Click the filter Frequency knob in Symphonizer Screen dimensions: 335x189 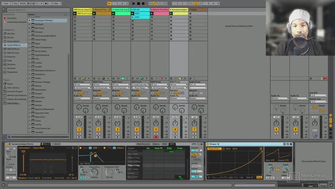pos(94,172)
